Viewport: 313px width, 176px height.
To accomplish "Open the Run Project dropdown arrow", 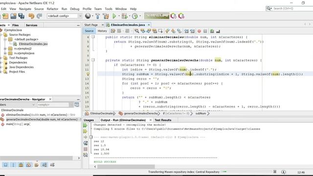I will (119, 16).
